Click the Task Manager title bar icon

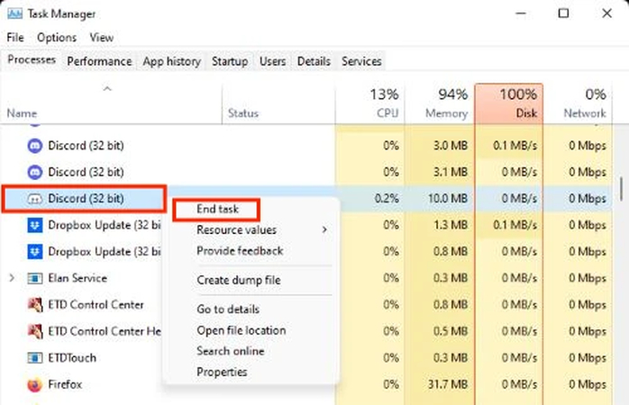[14, 14]
